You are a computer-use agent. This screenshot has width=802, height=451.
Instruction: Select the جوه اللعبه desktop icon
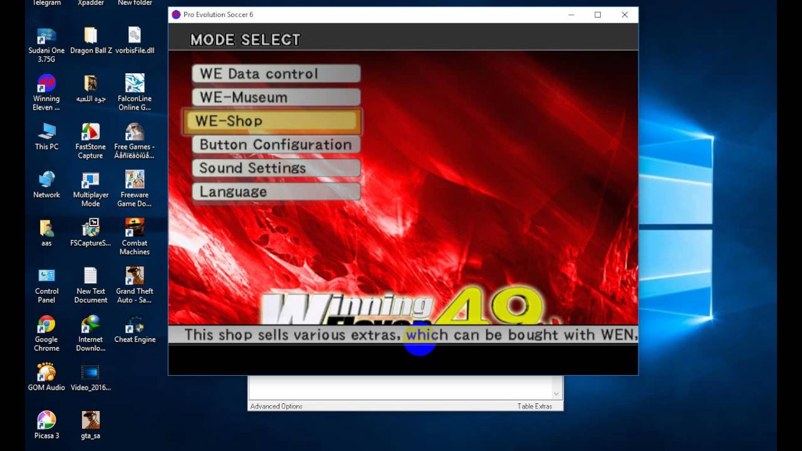(x=91, y=88)
